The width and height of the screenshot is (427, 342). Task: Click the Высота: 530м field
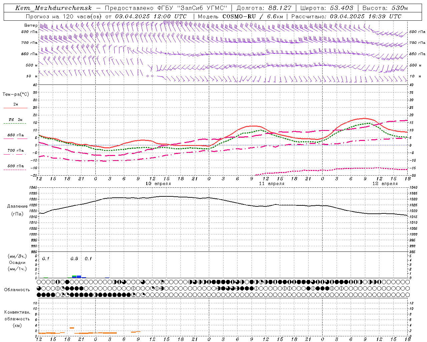tap(385, 8)
